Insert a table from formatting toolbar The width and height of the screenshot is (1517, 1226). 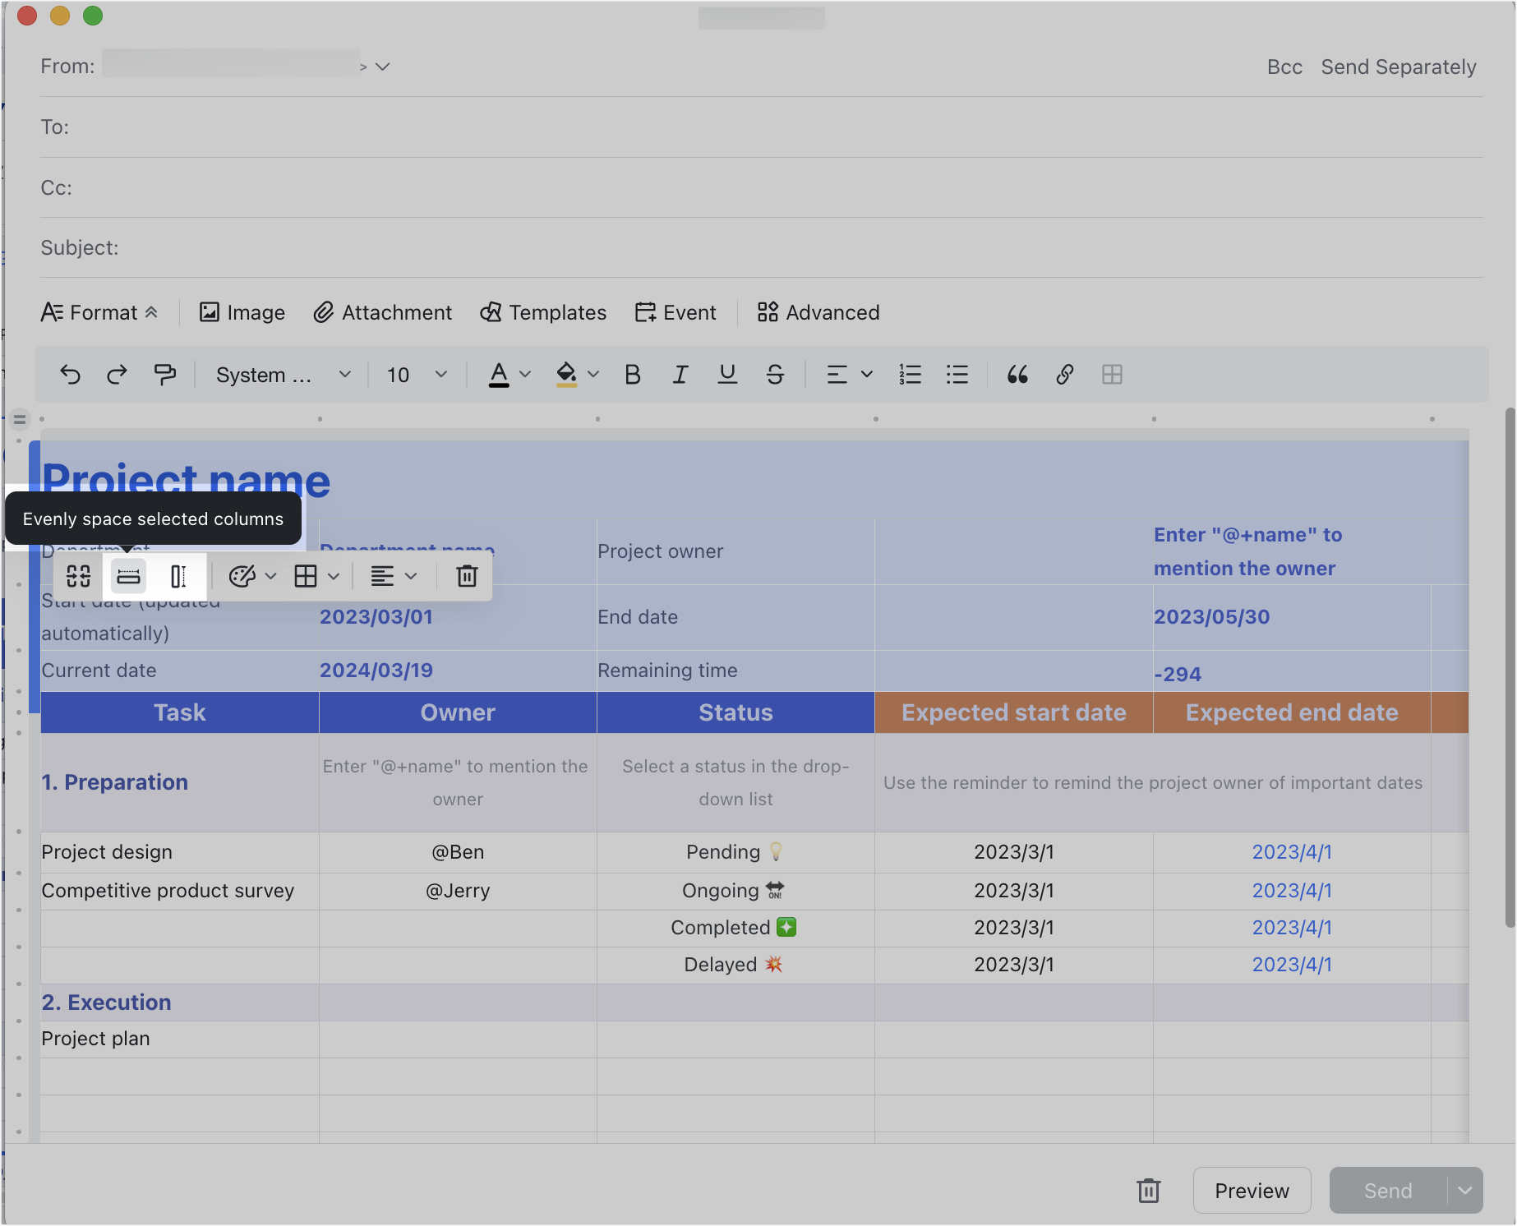pyautogui.click(x=1112, y=375)
